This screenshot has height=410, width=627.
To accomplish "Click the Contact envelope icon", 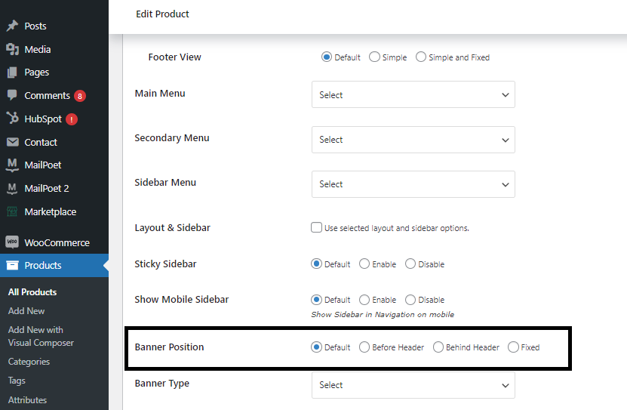I will click(12, 142).
